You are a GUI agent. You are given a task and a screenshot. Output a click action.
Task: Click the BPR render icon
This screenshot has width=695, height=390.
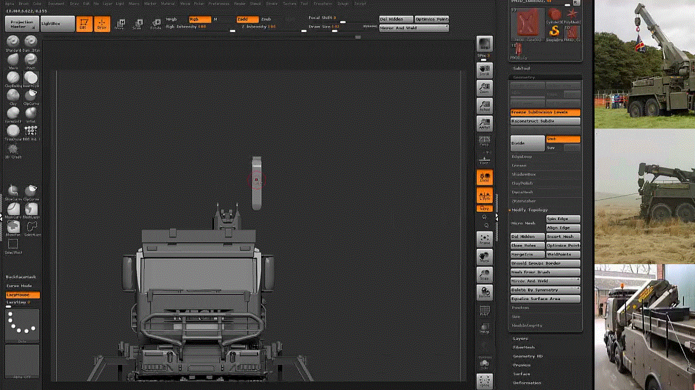(484, 44)
